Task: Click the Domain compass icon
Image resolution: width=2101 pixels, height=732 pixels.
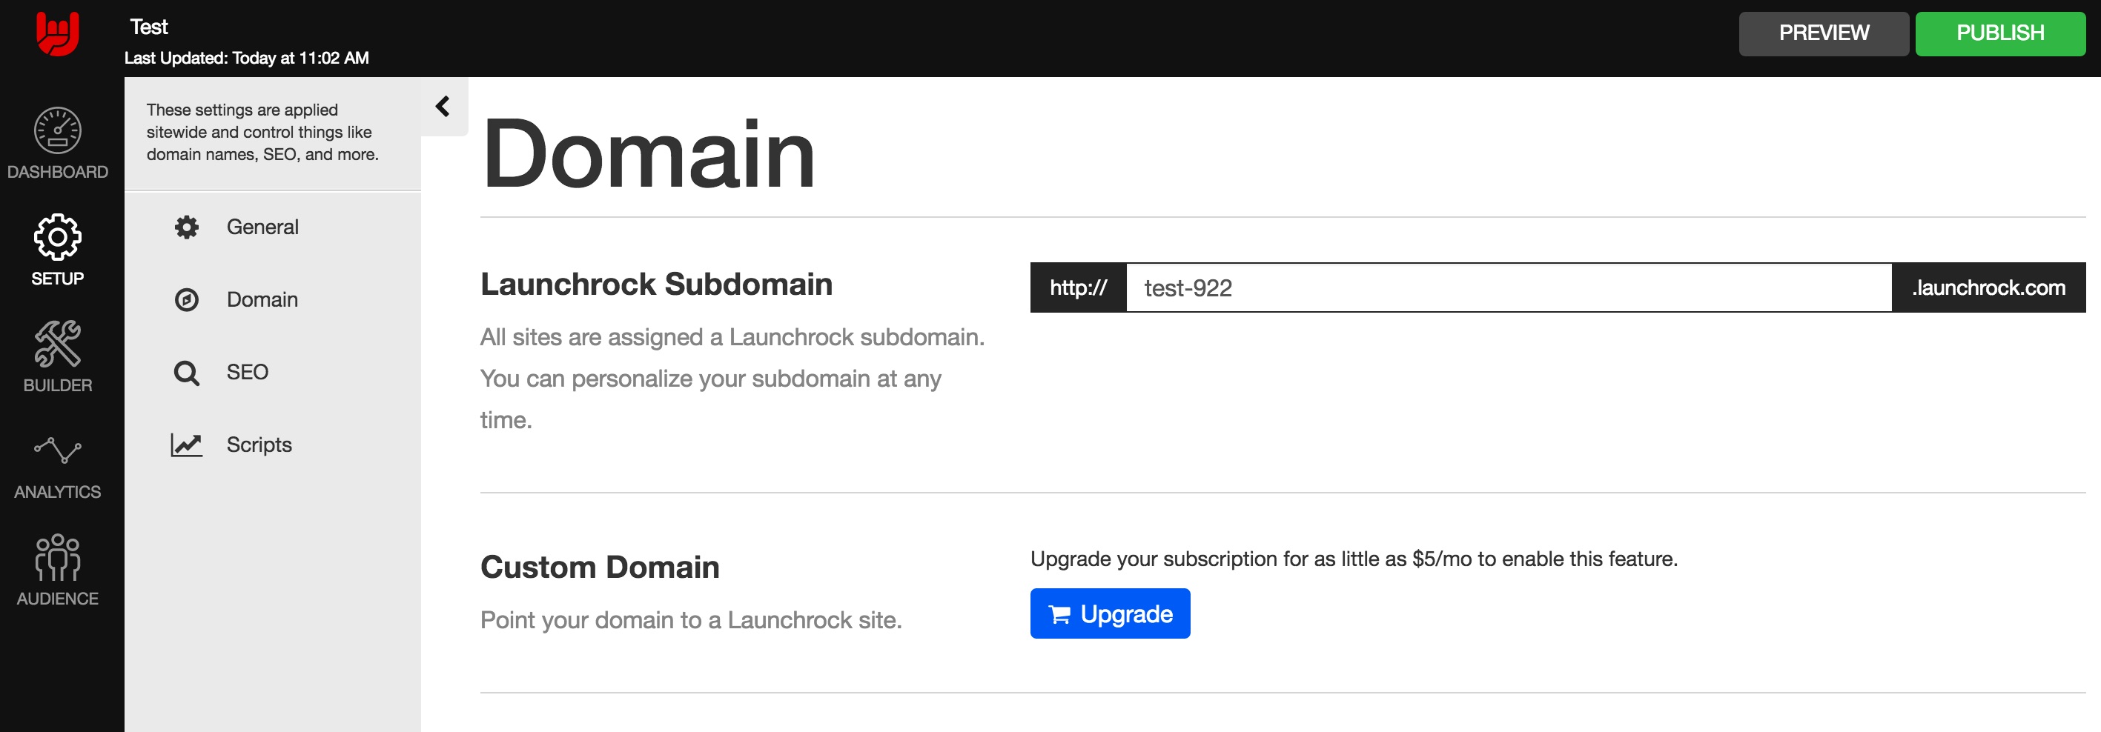Action: click(x=187, y=300)
